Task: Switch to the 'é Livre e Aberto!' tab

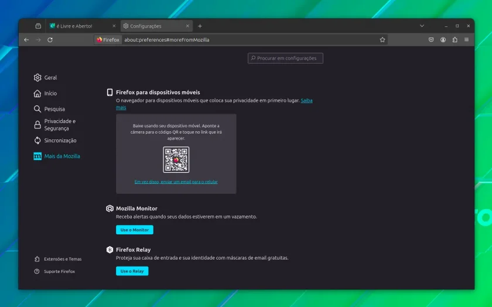Action: [83, 26]
